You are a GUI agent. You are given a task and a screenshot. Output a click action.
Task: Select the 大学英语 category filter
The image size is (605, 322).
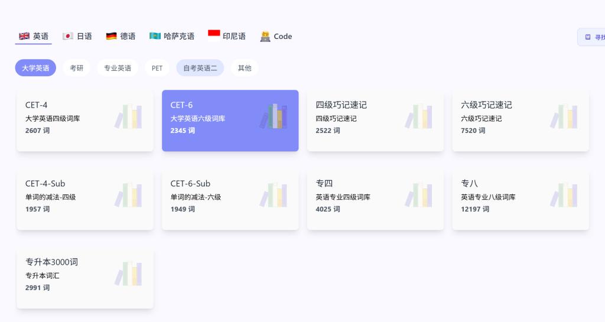tap(35, 68)
